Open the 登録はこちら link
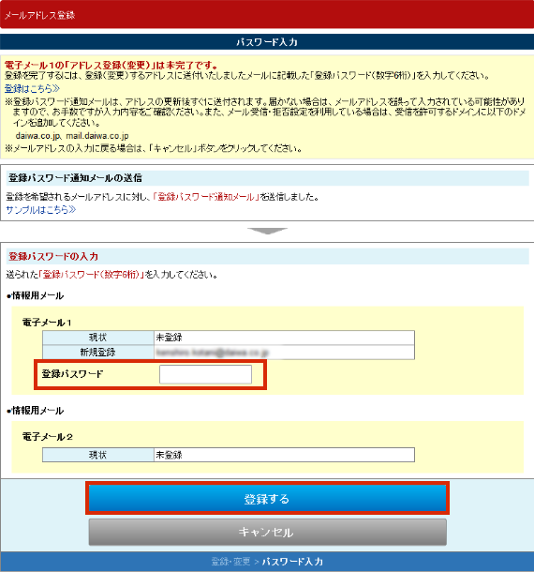The height and width of the screenshot is (572, 534). tap(32, 89)
